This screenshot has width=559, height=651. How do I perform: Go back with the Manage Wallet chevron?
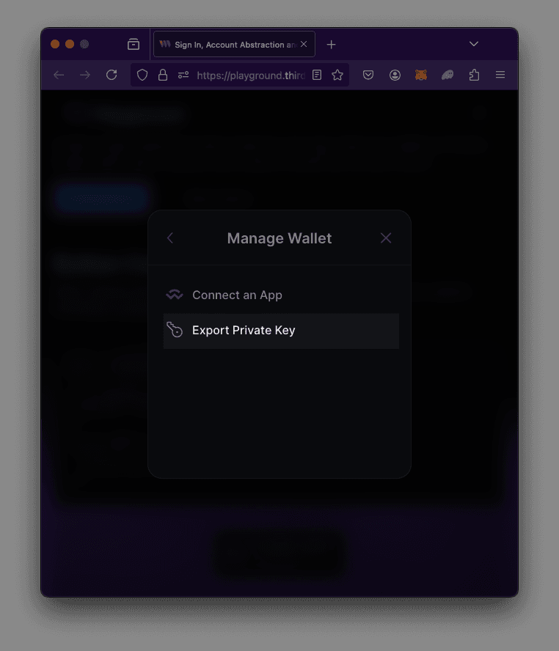click(170, 238)
